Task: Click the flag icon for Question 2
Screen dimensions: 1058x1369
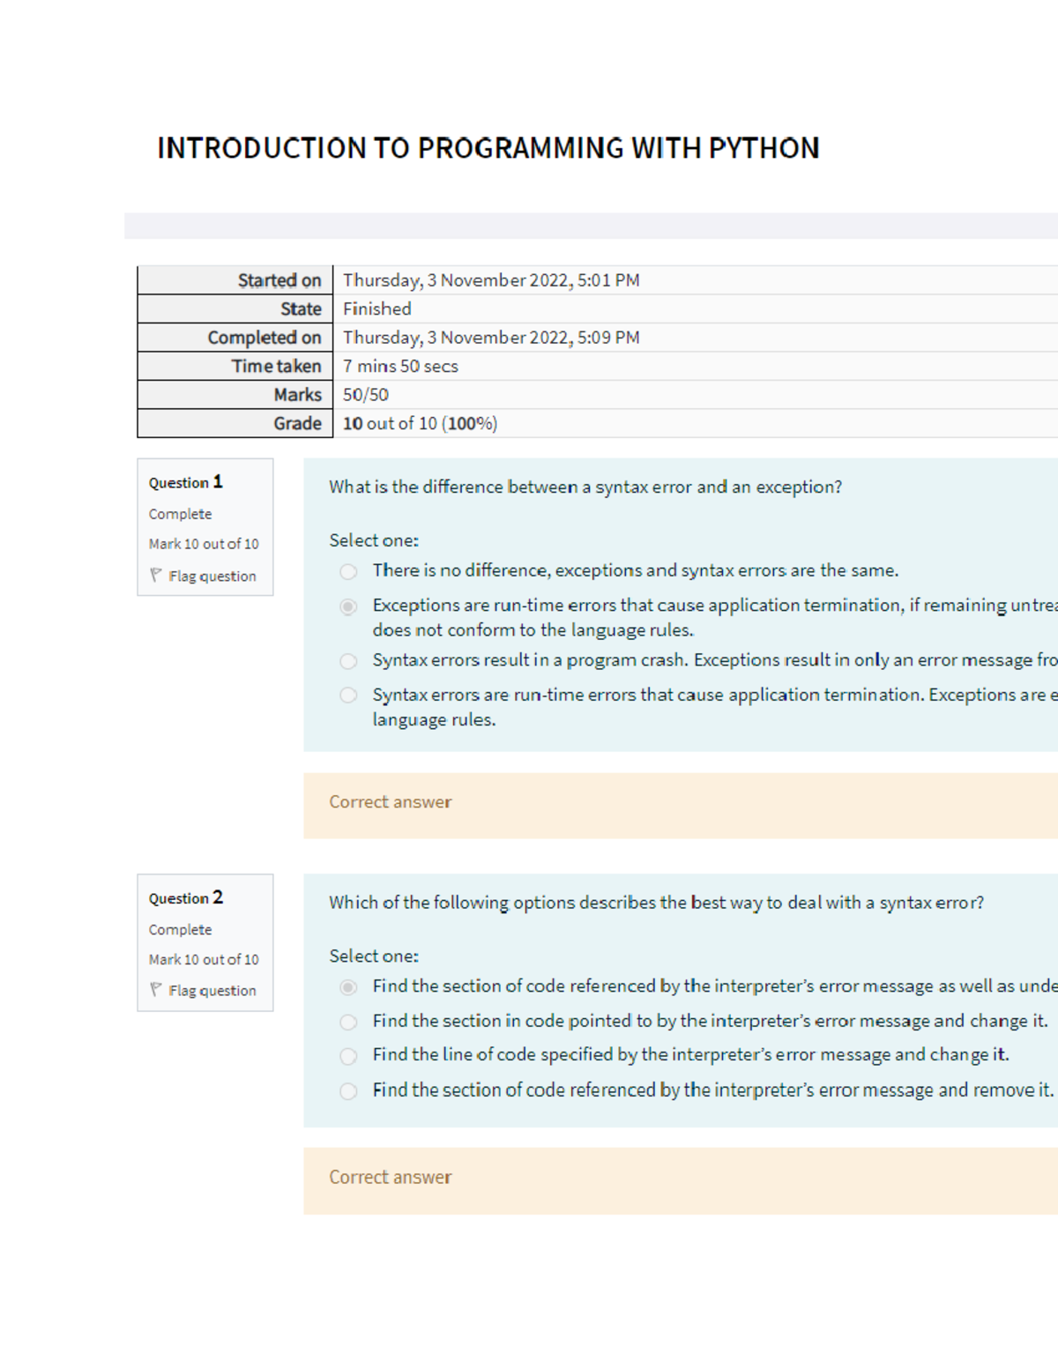Action: point(155,990)
